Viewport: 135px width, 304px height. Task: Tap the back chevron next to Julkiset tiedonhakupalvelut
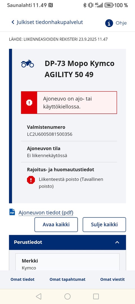point(13,22)
